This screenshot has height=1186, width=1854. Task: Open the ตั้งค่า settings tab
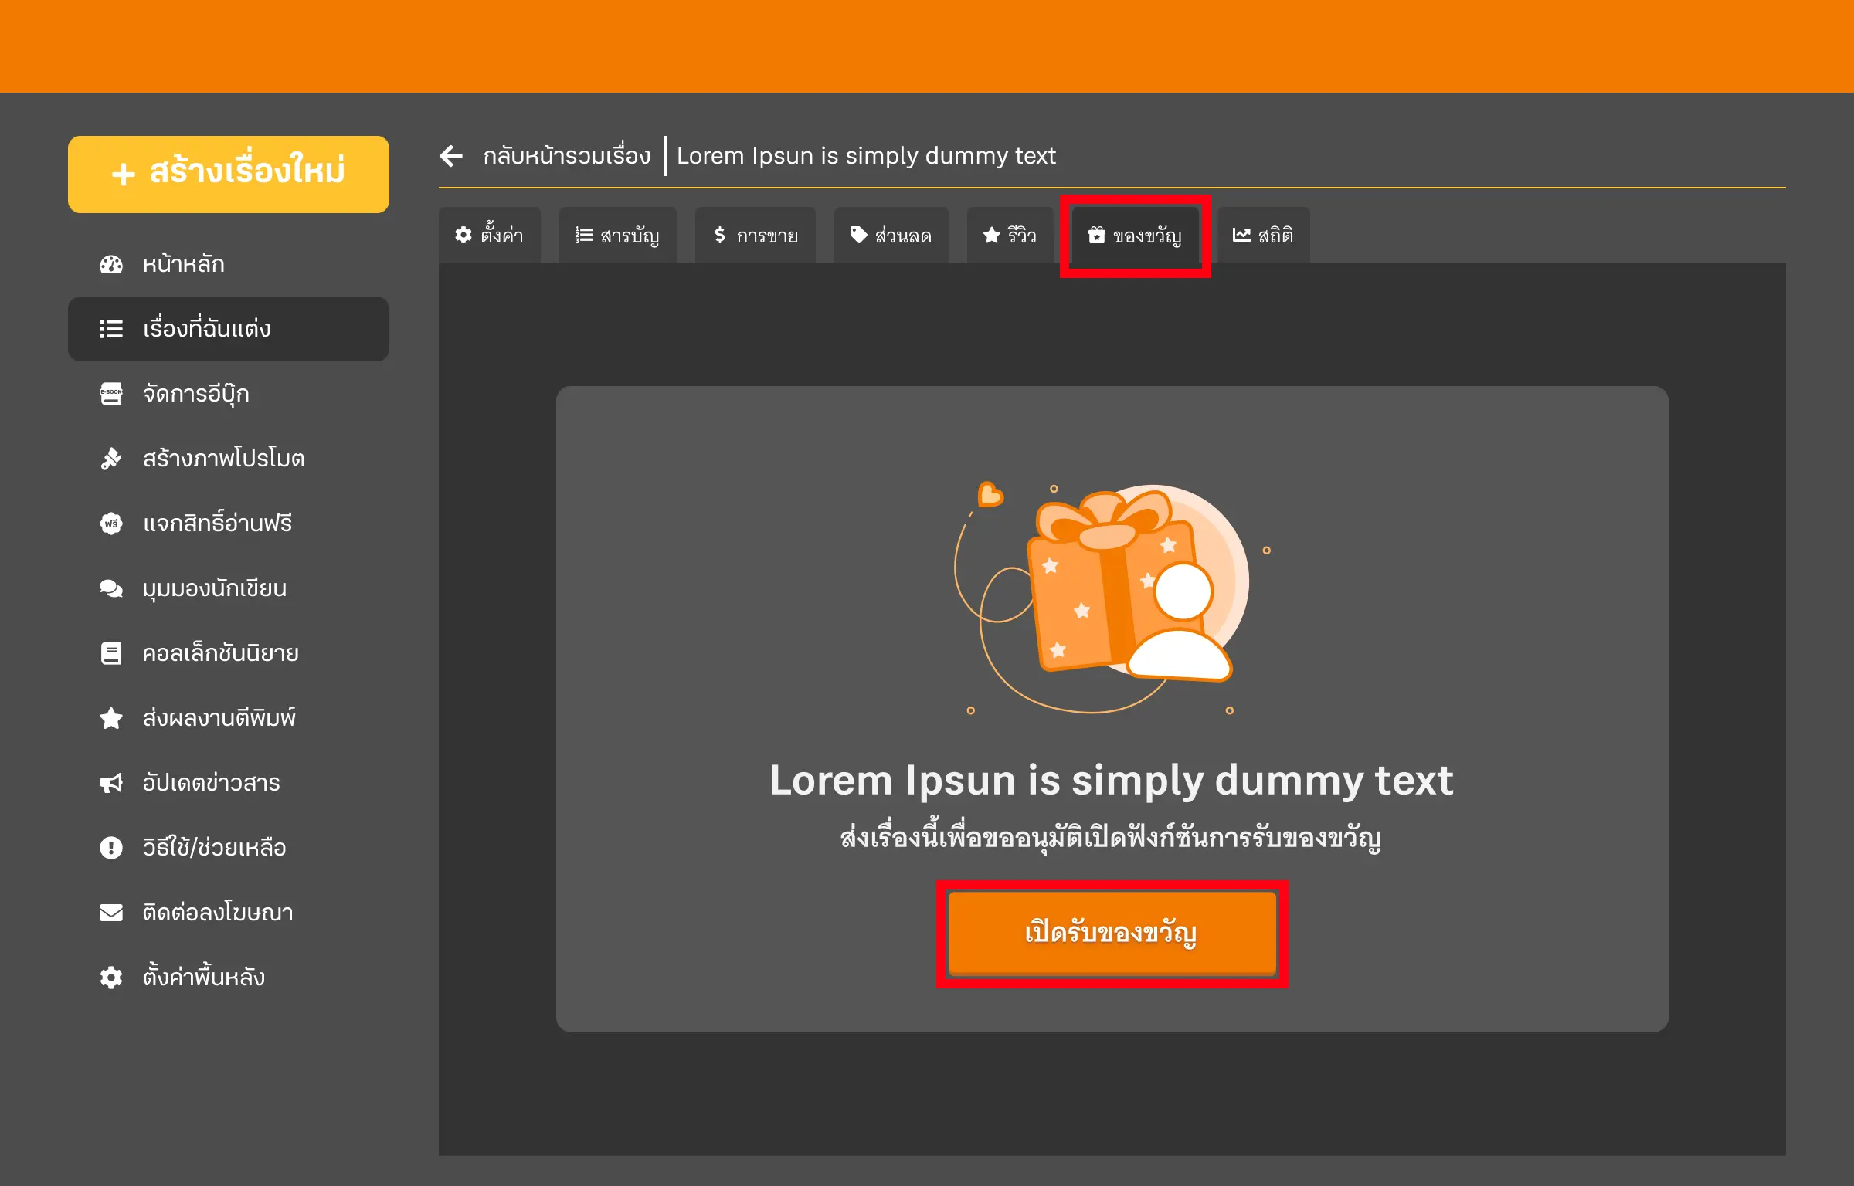(490, 235)
